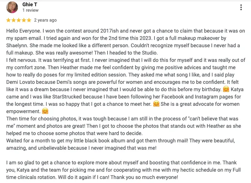Click Ghie T's profile avatar
Screen dimensions: 251x183
pyautogui.click(x=12, y=7)
